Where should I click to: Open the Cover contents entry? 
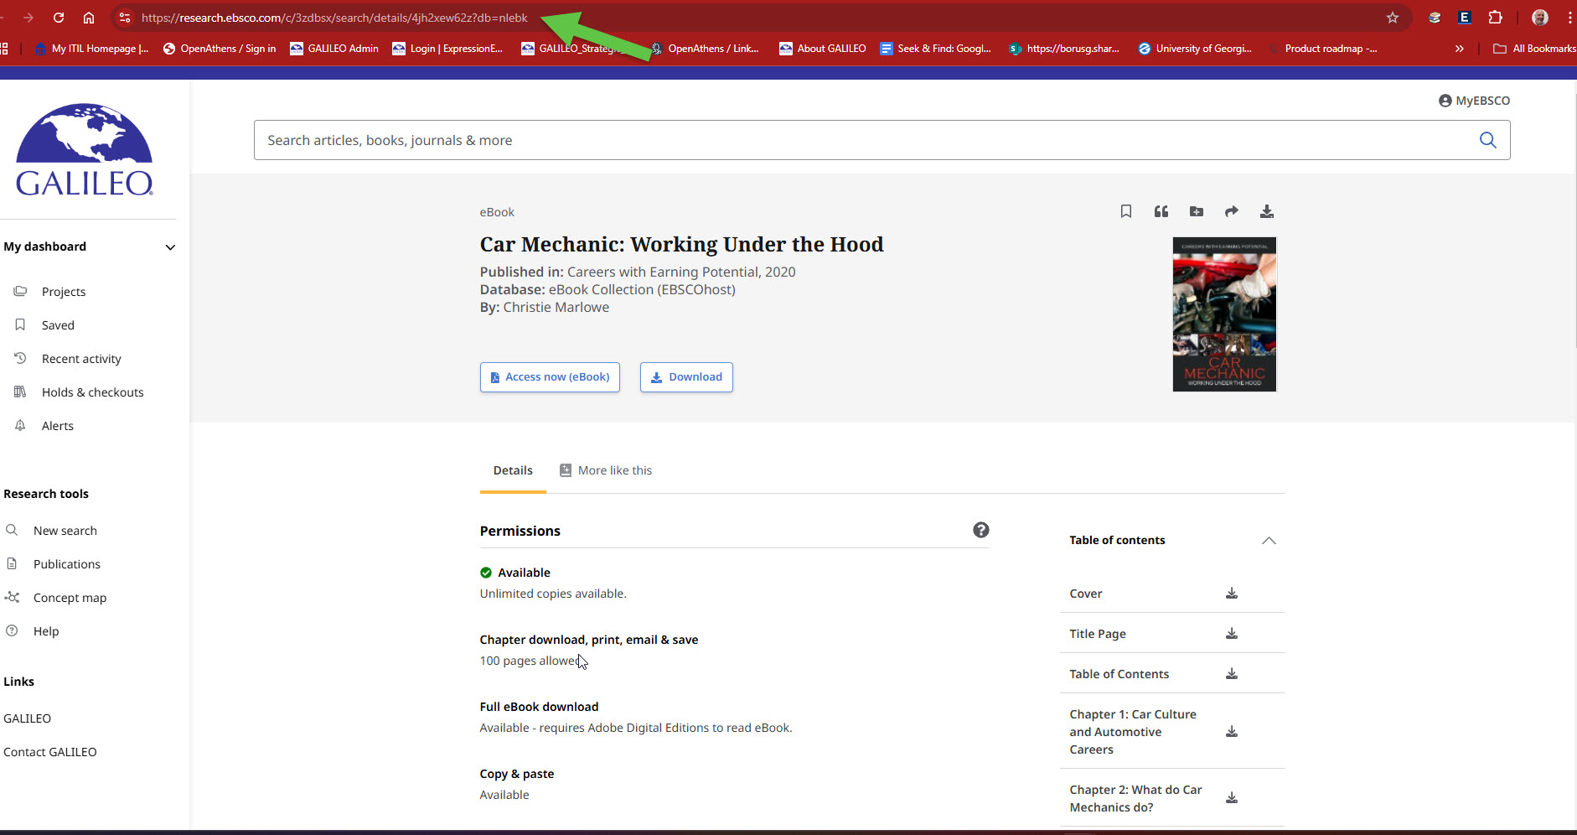pyautogui.click(x=1085, y=594)
